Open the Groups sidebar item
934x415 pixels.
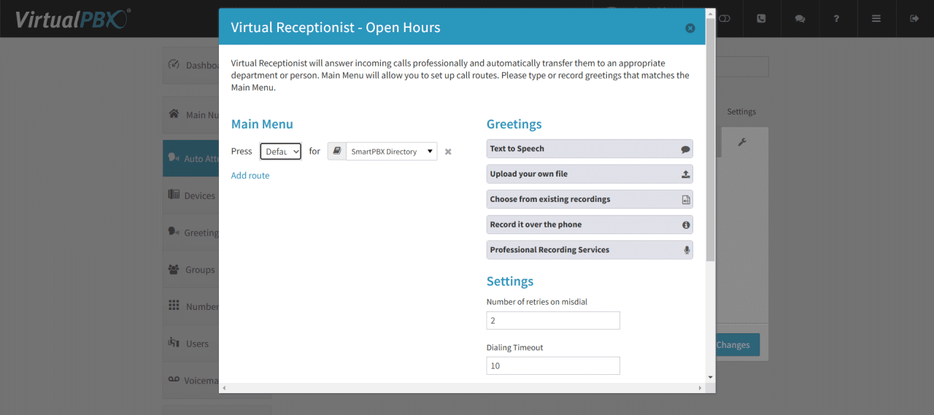tap(191, 269)
